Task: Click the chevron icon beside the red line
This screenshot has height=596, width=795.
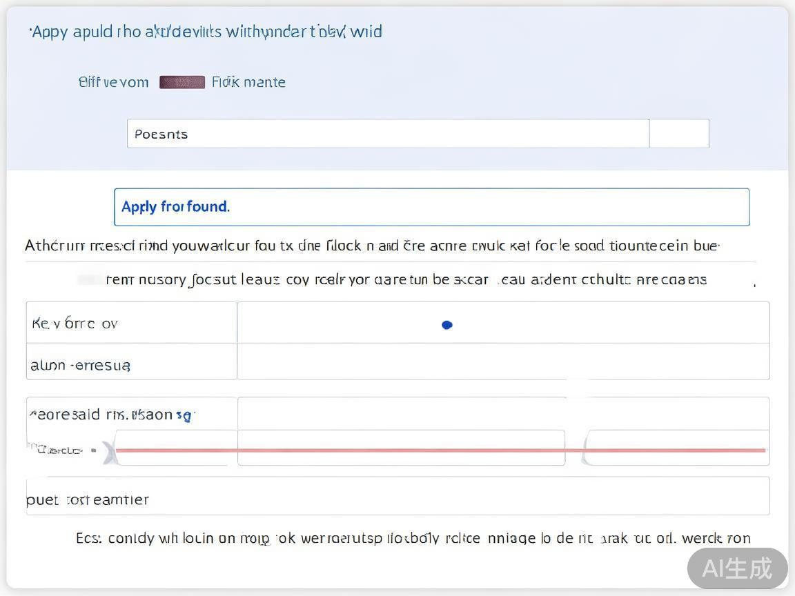Action: point(109,452)
